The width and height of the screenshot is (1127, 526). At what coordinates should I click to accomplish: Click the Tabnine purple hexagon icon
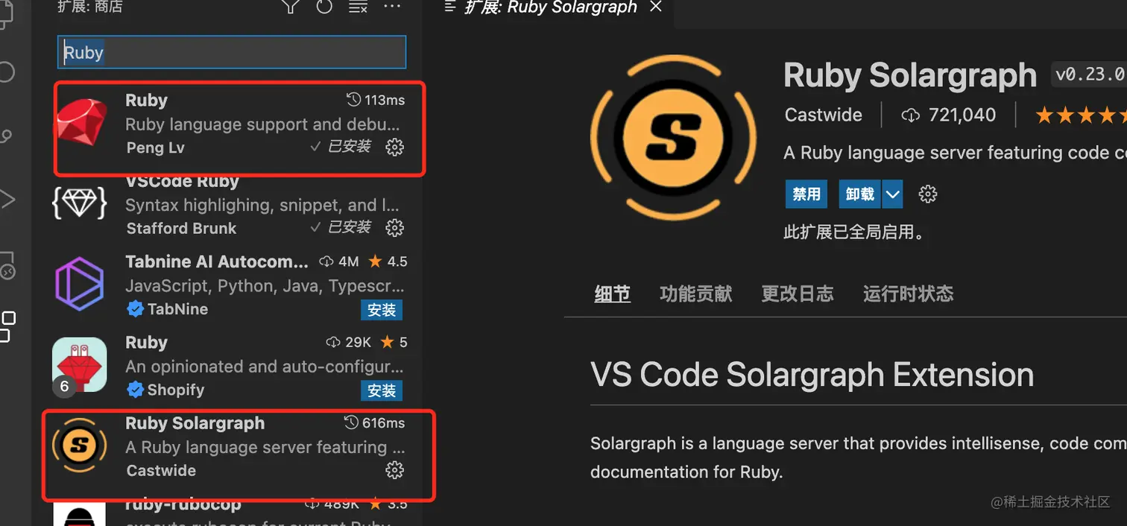point(79,284)
